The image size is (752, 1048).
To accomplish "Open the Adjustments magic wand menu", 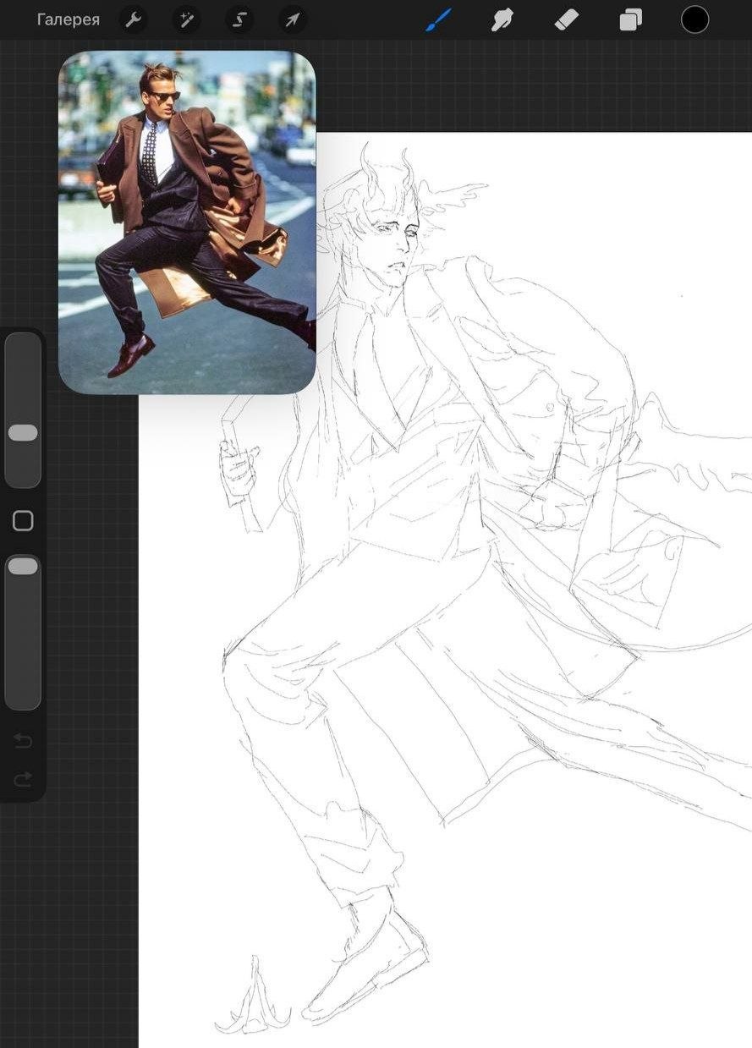I will pyautogui.click(x=185, y=19).
